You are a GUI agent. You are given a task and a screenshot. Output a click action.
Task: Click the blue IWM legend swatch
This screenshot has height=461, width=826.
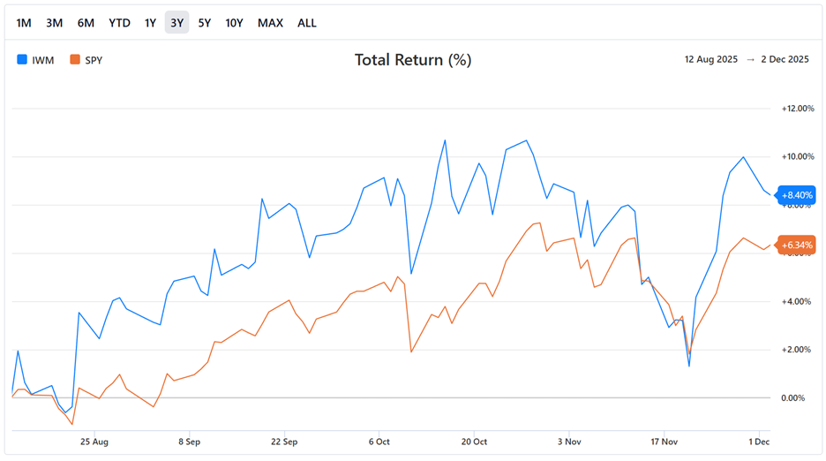tap(22, 60)
